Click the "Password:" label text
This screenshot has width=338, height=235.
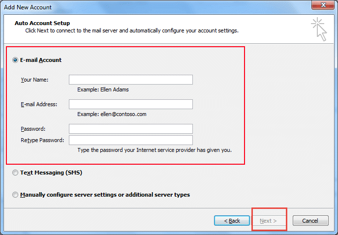(x=33, y=129)
